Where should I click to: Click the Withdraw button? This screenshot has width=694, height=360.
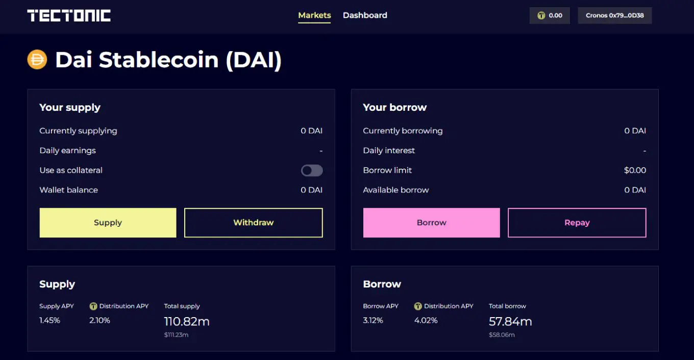(x=254, y=223)
